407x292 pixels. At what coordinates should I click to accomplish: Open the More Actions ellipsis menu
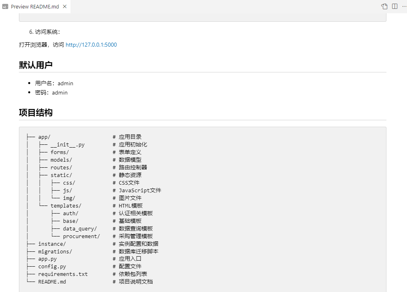pyautogui.click(x=405, y=6)
